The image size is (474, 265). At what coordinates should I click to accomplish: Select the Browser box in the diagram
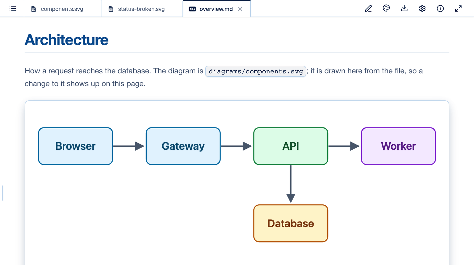pyautogui.click(x=76, y=146)
